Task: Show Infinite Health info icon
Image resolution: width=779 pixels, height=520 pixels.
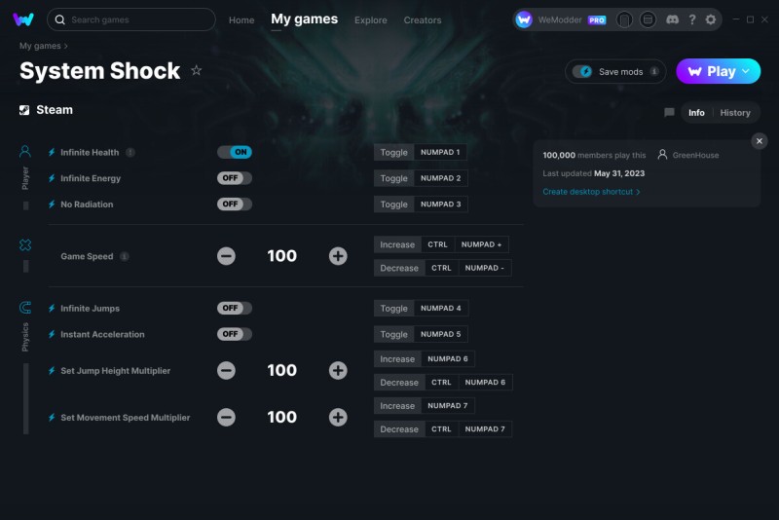Action: (x=130, y=153)
